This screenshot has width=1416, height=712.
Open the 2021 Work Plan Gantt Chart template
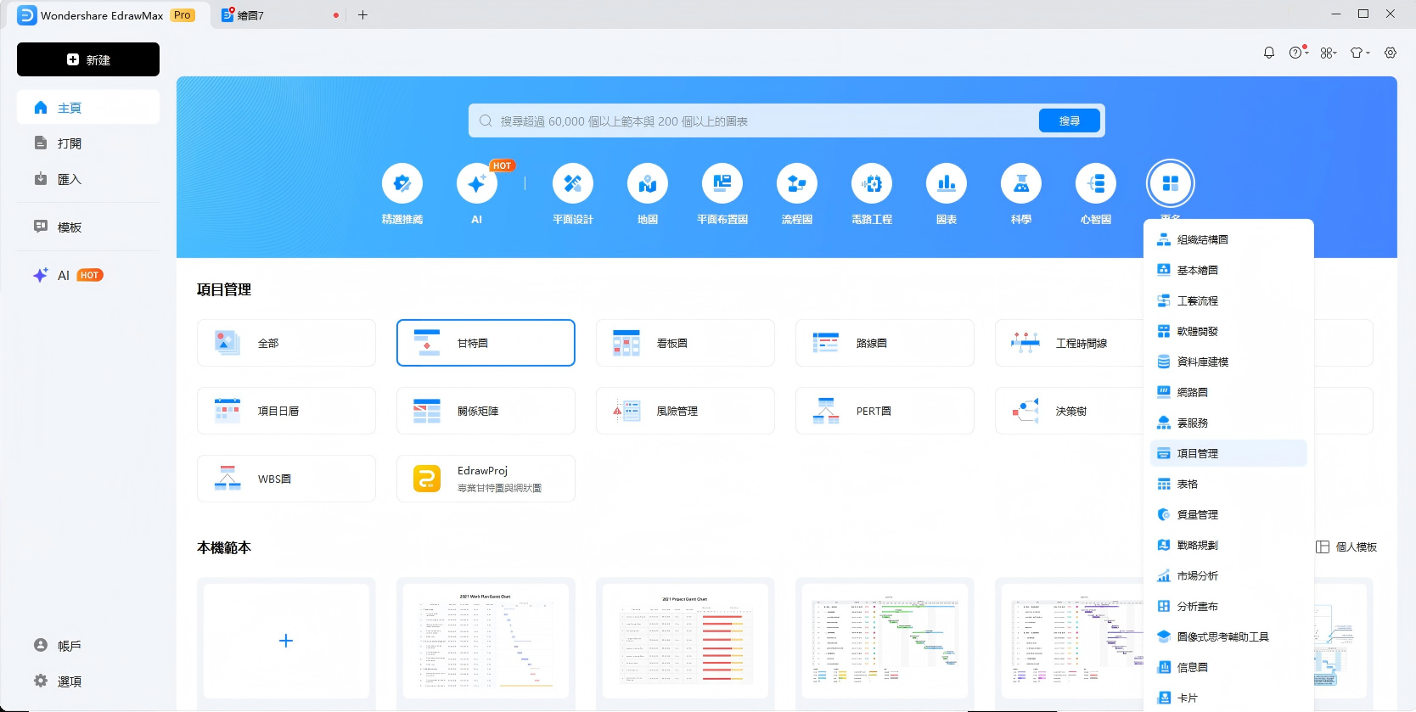486,641
